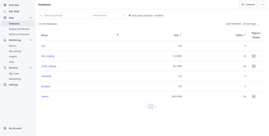Click the Overview grid icon
Image resolution: width=269 pixels, height=136 pixels.
[x=5, y=5]
